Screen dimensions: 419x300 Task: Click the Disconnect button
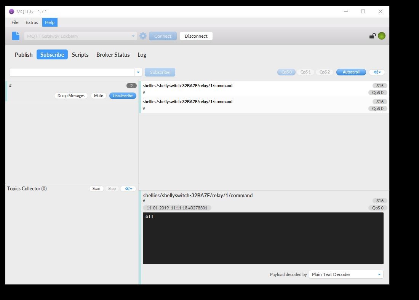point(196,36)
